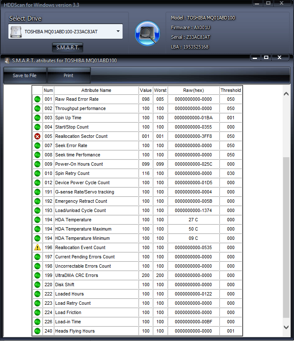294x341 pixels.
Task: Click the green status icon for Emergency Retract Count
Action: [37, 201]
